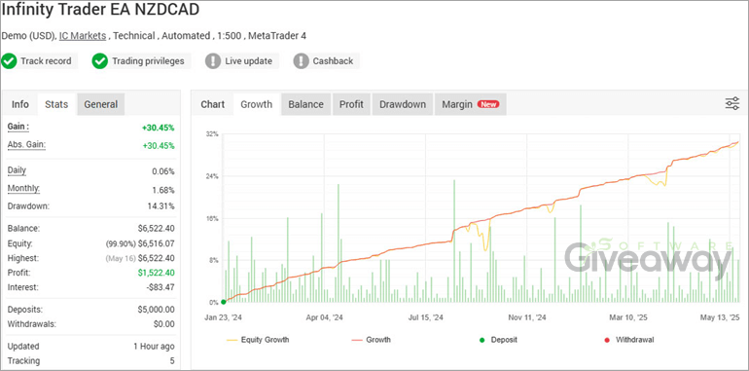Toggle Withdrawal markers in chart legend

click(628, 340)
